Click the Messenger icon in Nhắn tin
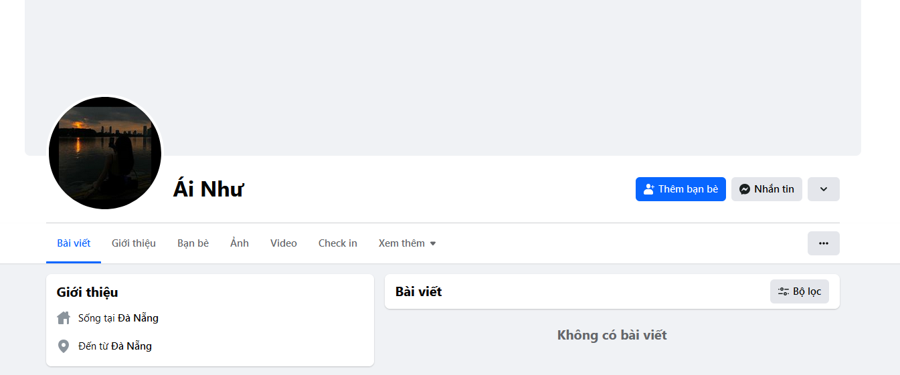Image resolution: width=900 pixels, height=375 pixels. tap(744, 189)
